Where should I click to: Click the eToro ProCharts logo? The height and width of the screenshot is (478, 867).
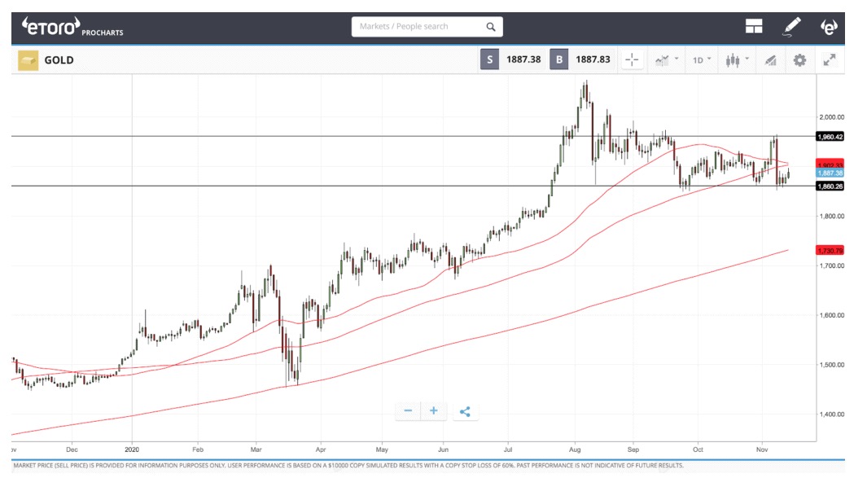click(72, 28)
